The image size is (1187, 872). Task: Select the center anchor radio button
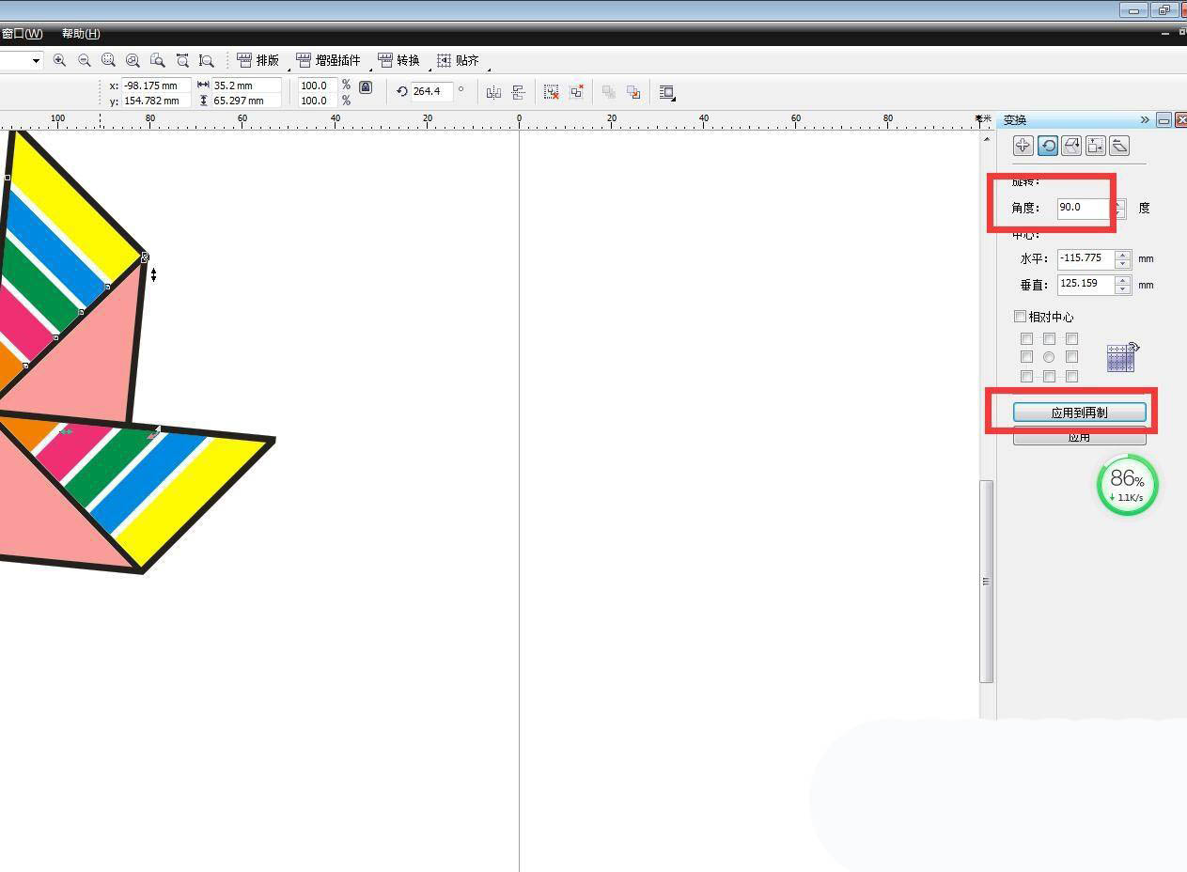point(1049,357)
